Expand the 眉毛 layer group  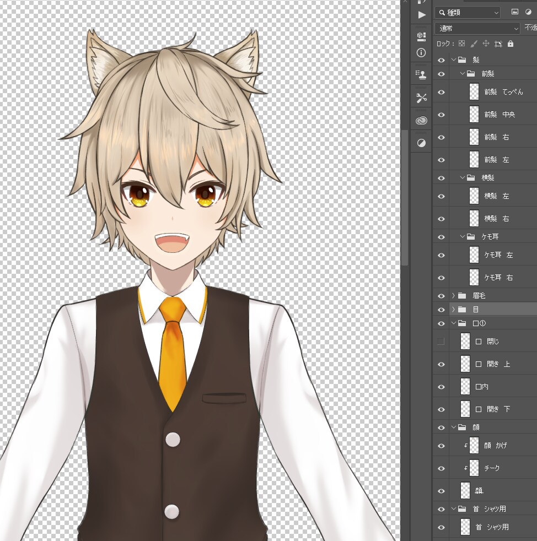click(453, 296)
